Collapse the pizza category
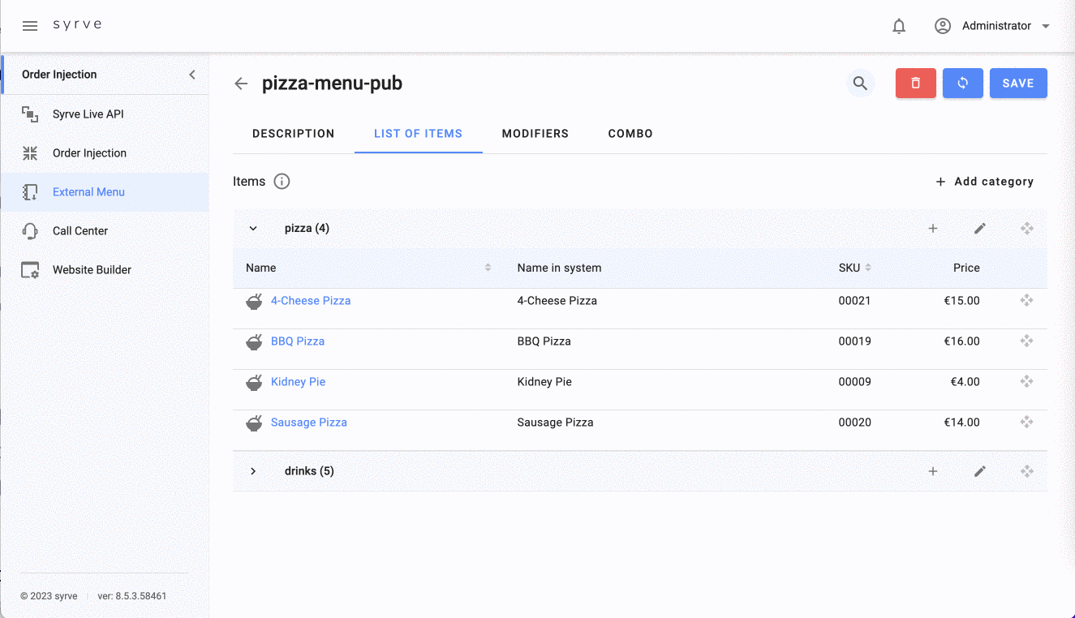This screenshot has height=618, width=1075. click(x=253, y=229)
